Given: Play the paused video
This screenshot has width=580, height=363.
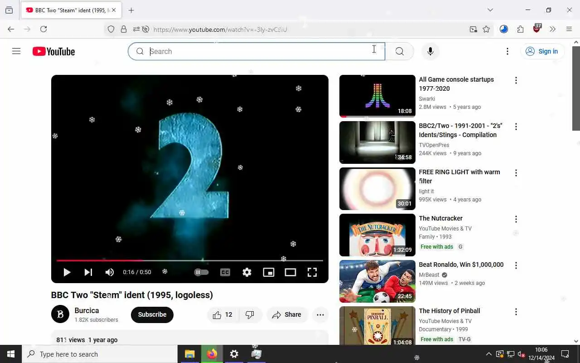Looking at the screenshot, I should tap(67, 272).
